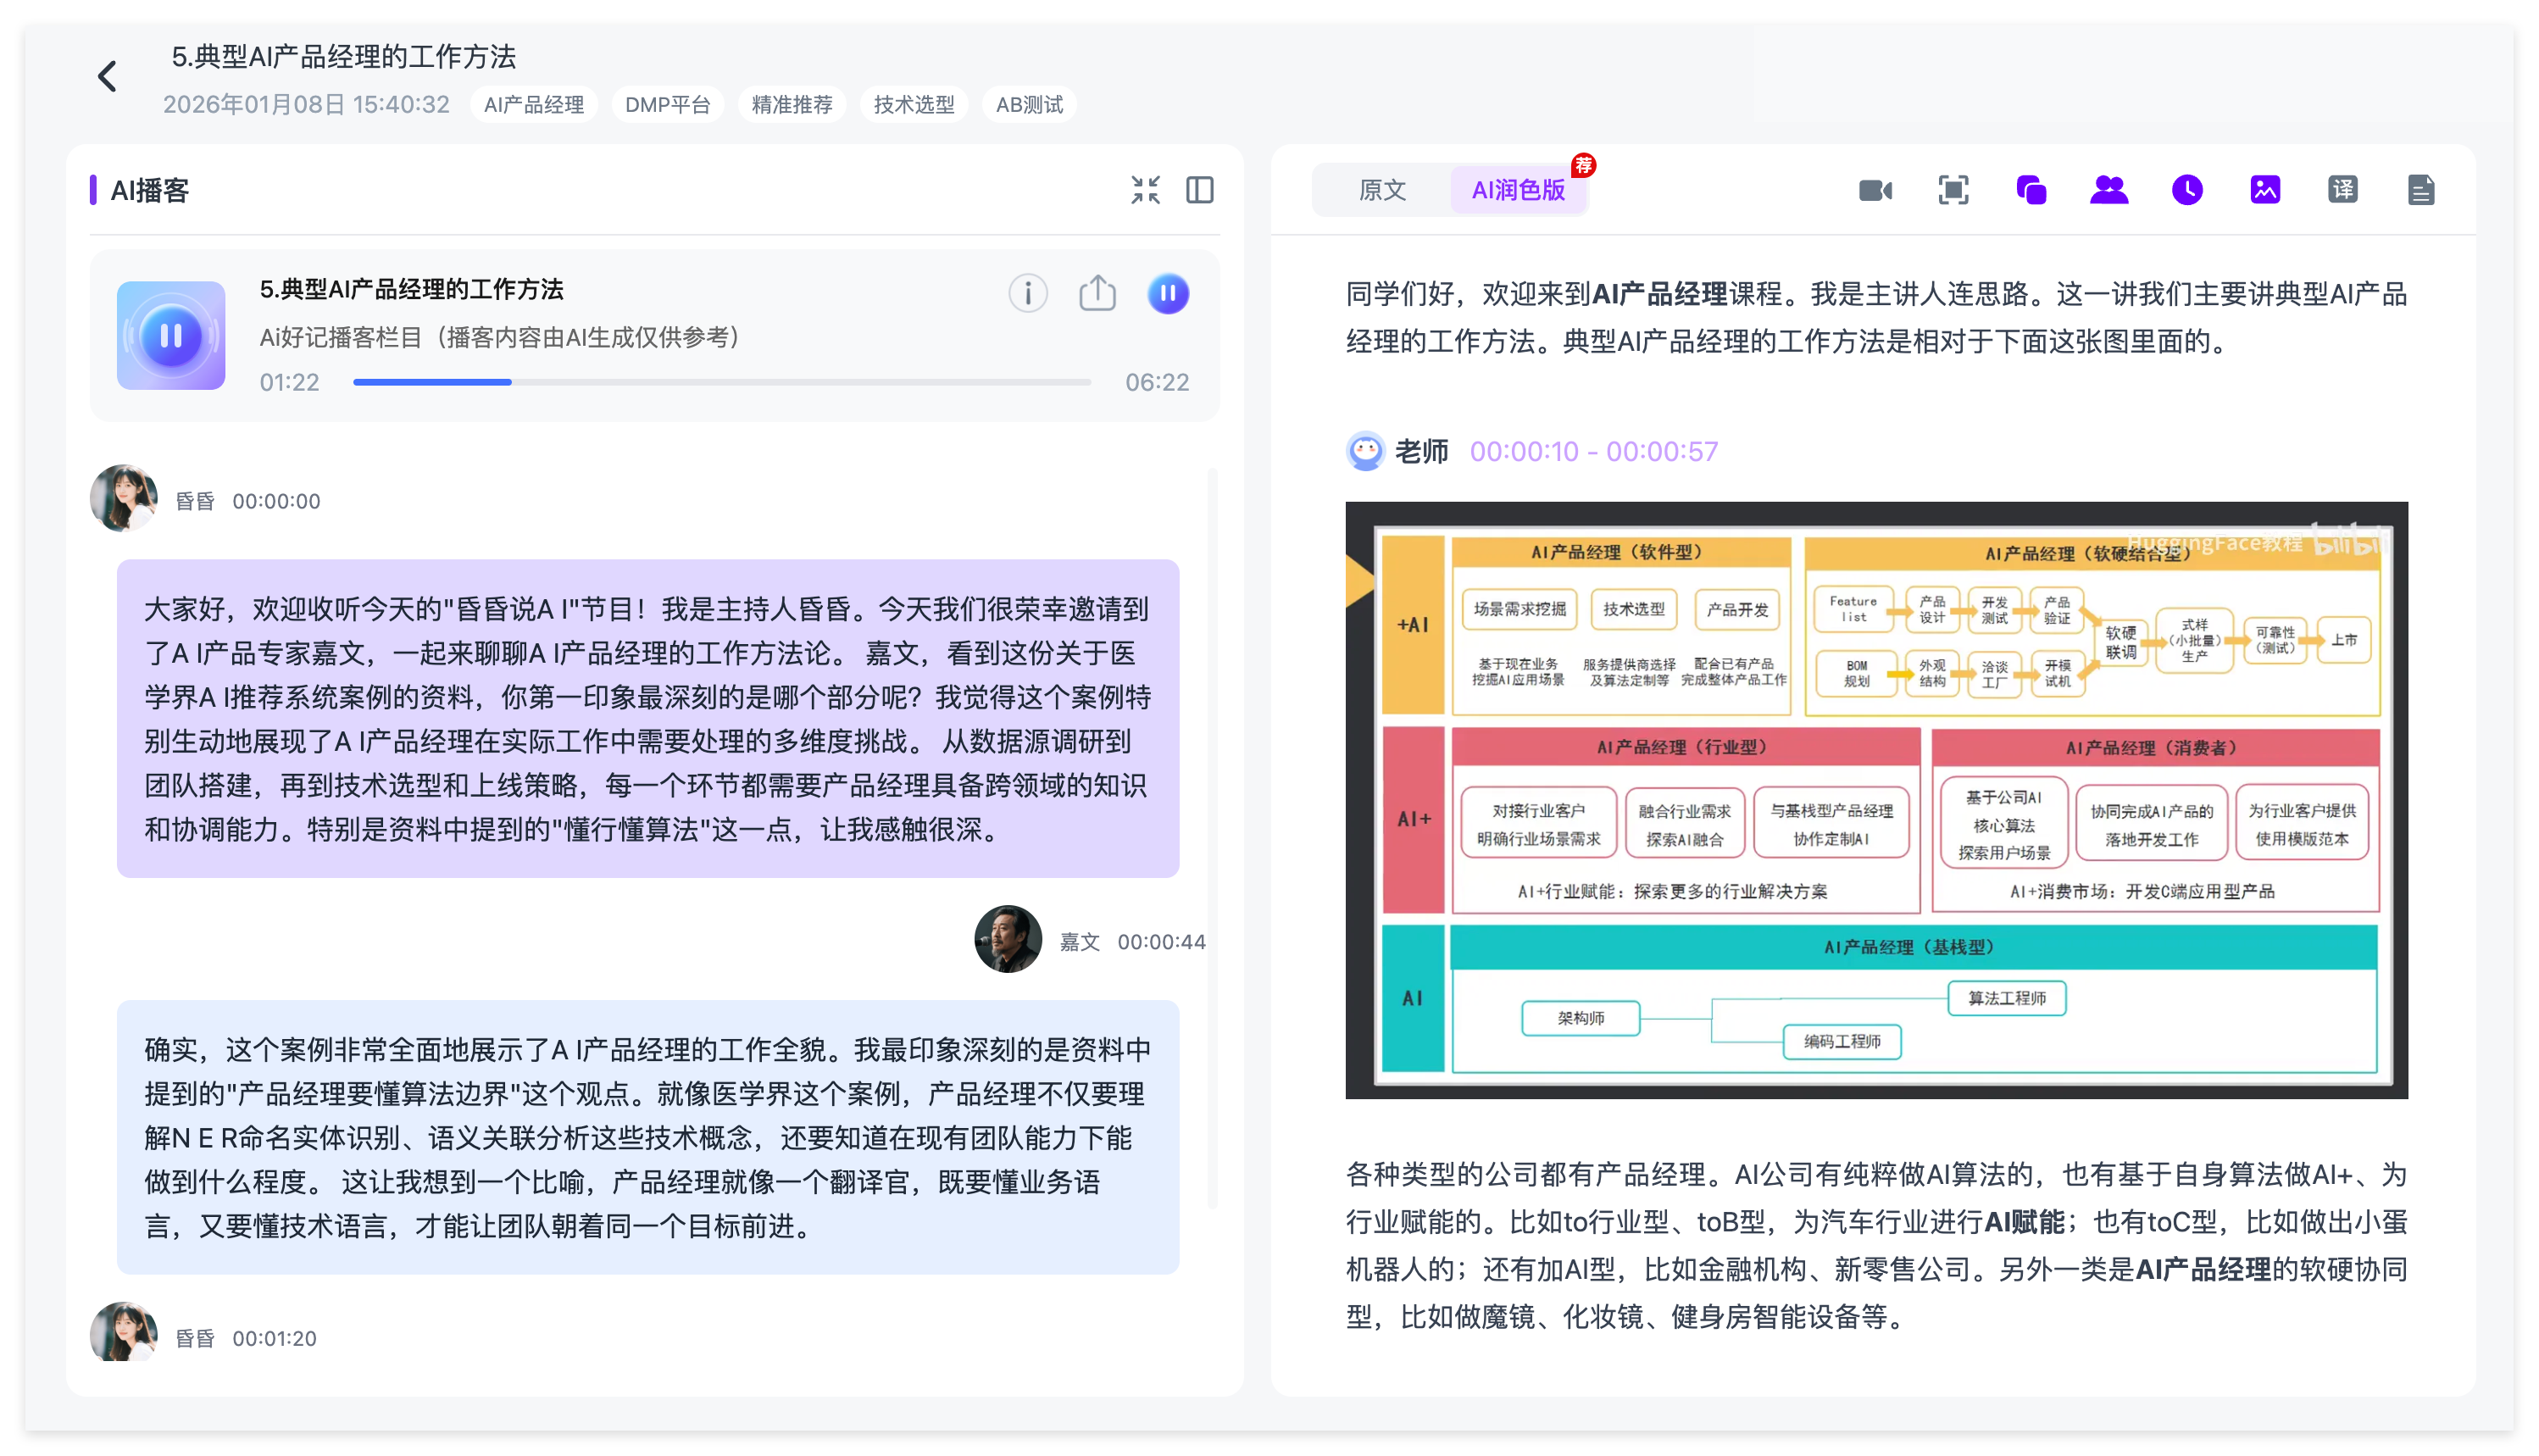Switch to the 原文 tab
This screenshot has height=1456, width=2539.
[1382, 190]
